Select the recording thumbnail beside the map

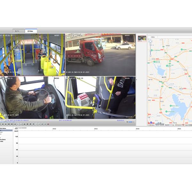tap(142, 38)
